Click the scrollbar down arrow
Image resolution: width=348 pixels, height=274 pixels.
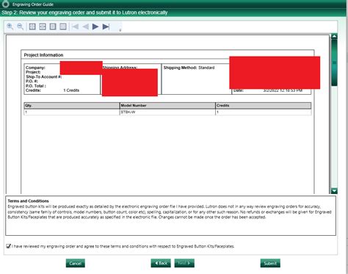click(334, 191)
